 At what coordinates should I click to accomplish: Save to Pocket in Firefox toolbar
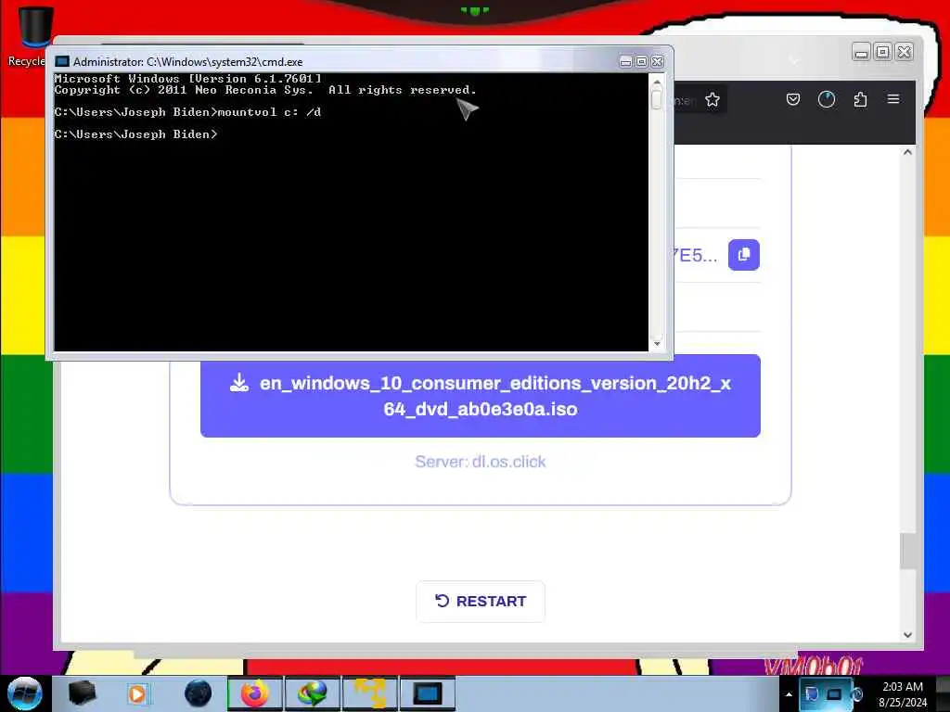pos(793,99)
